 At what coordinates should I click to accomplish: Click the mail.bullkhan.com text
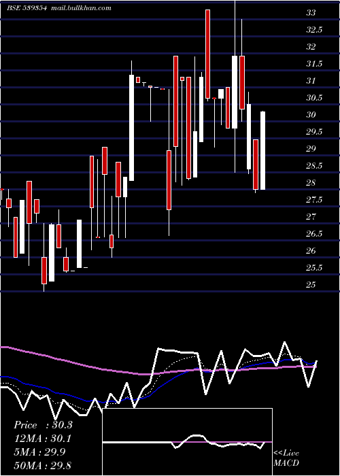pyautogui.click(x=81, y=8)
